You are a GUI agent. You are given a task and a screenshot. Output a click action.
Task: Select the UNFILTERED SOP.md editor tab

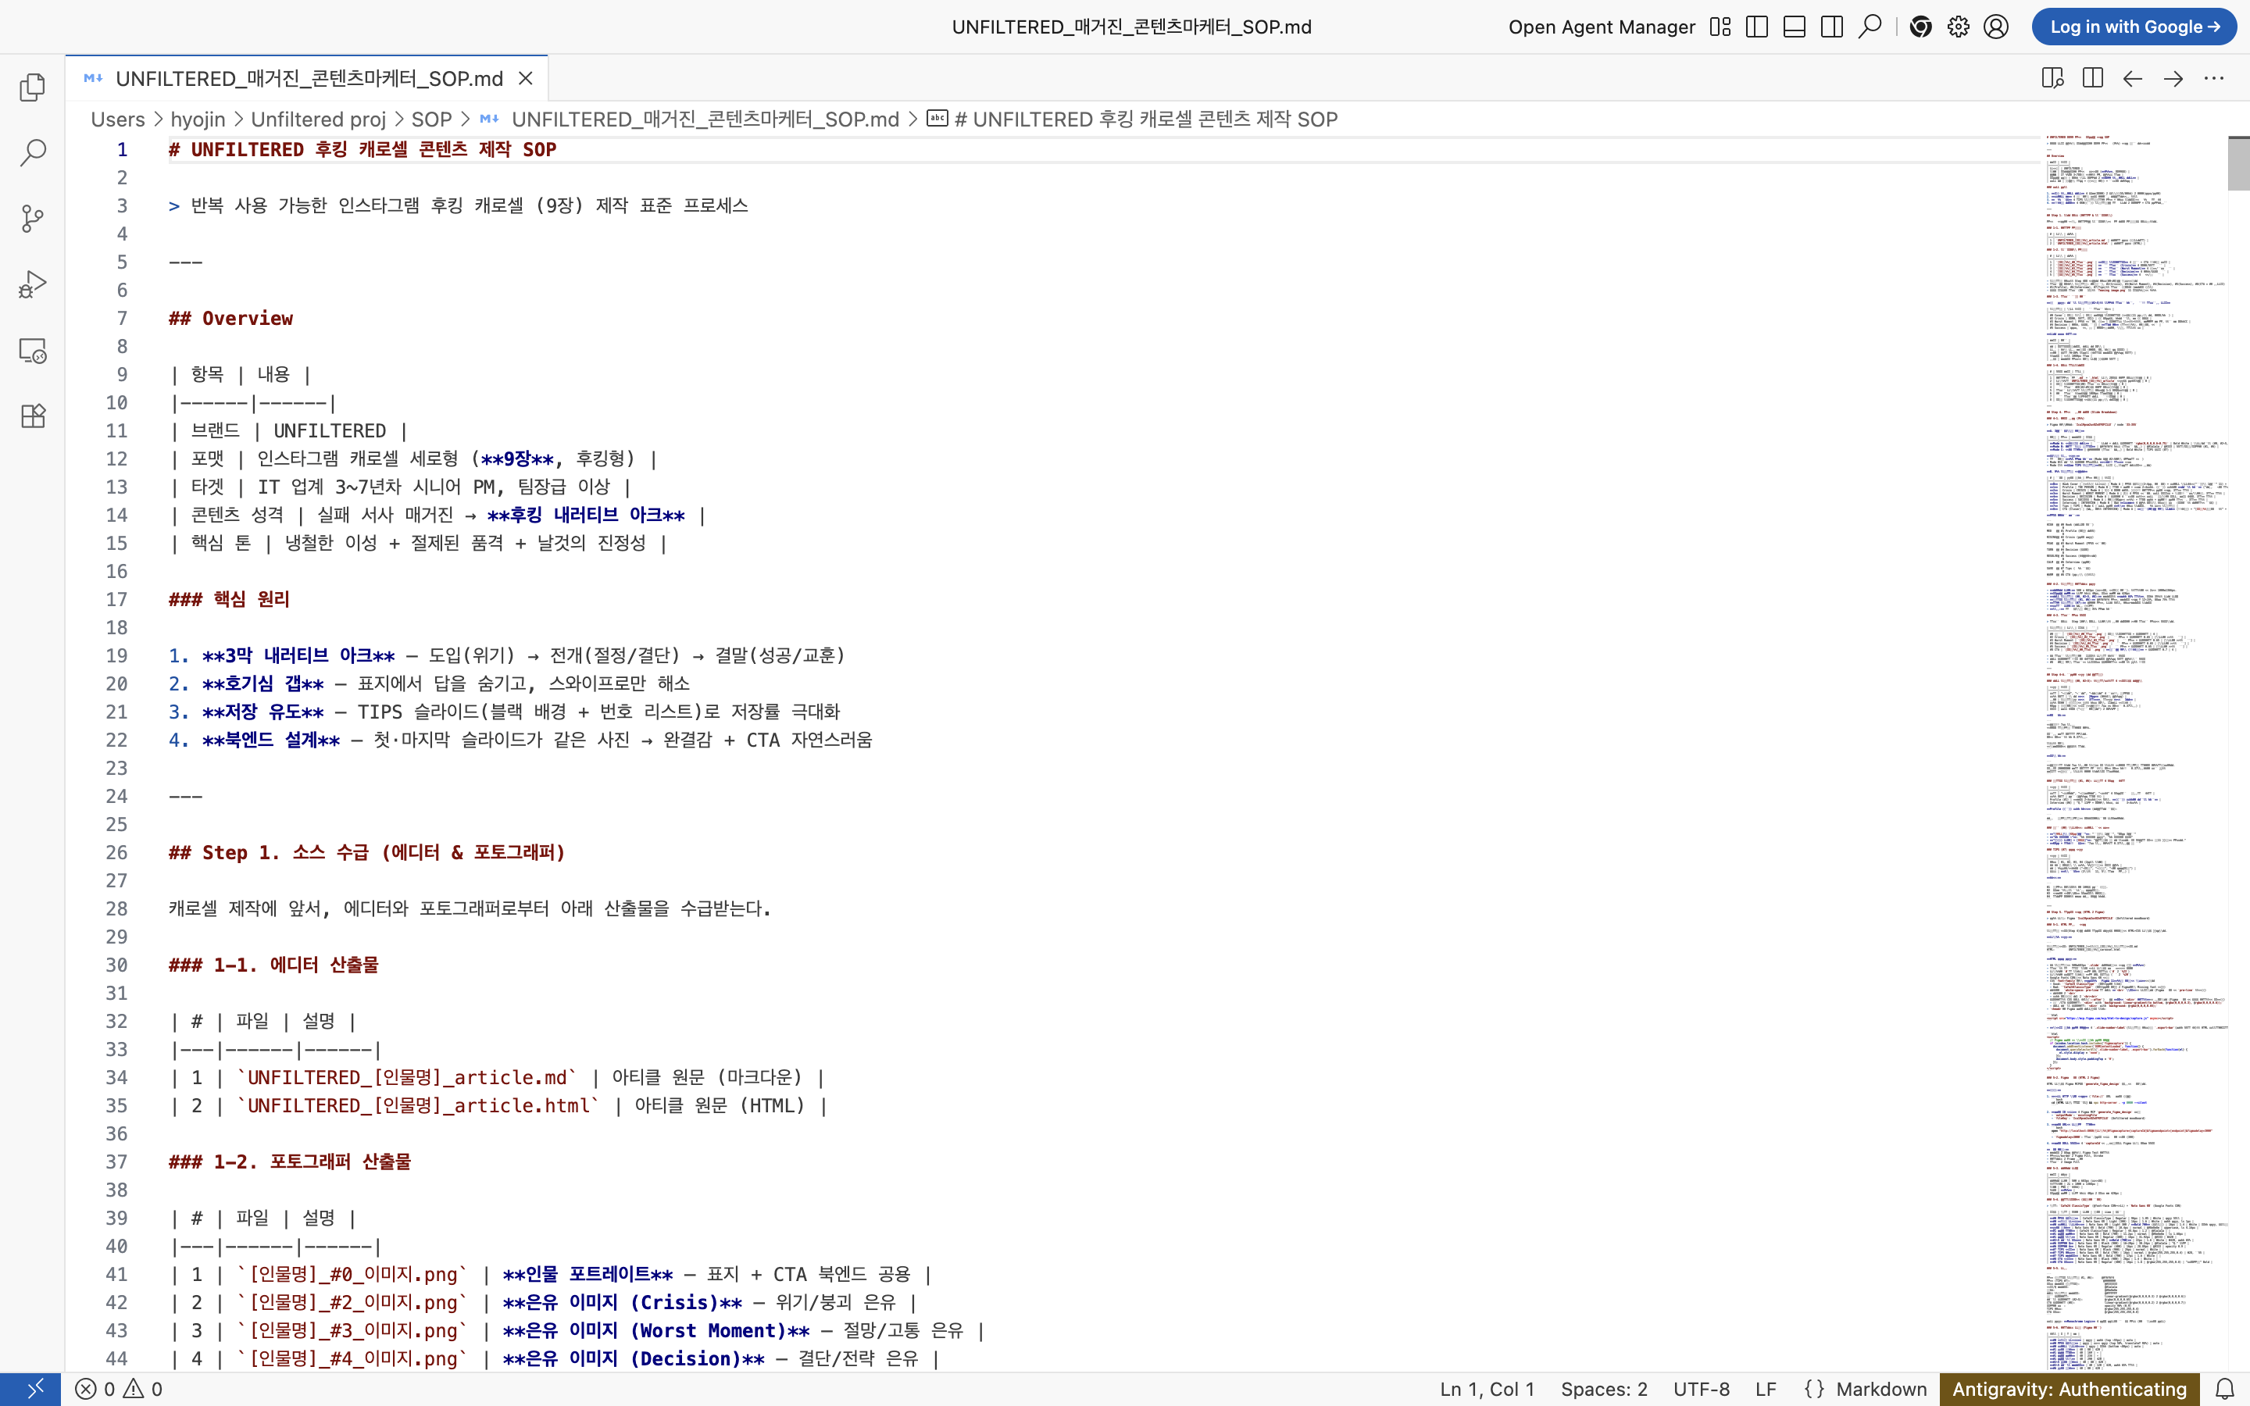(308, 78)
